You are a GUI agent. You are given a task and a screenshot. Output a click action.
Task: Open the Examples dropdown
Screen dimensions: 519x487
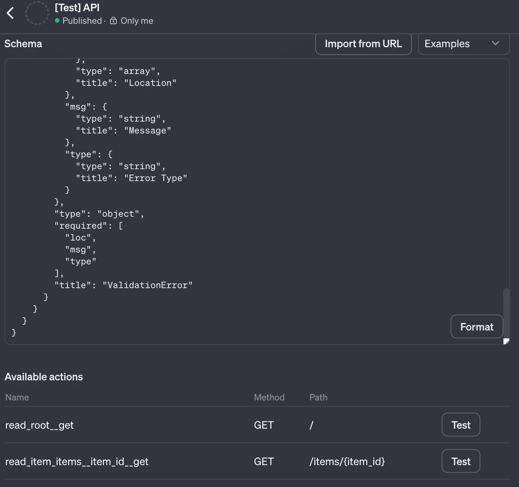pos(464,44)
